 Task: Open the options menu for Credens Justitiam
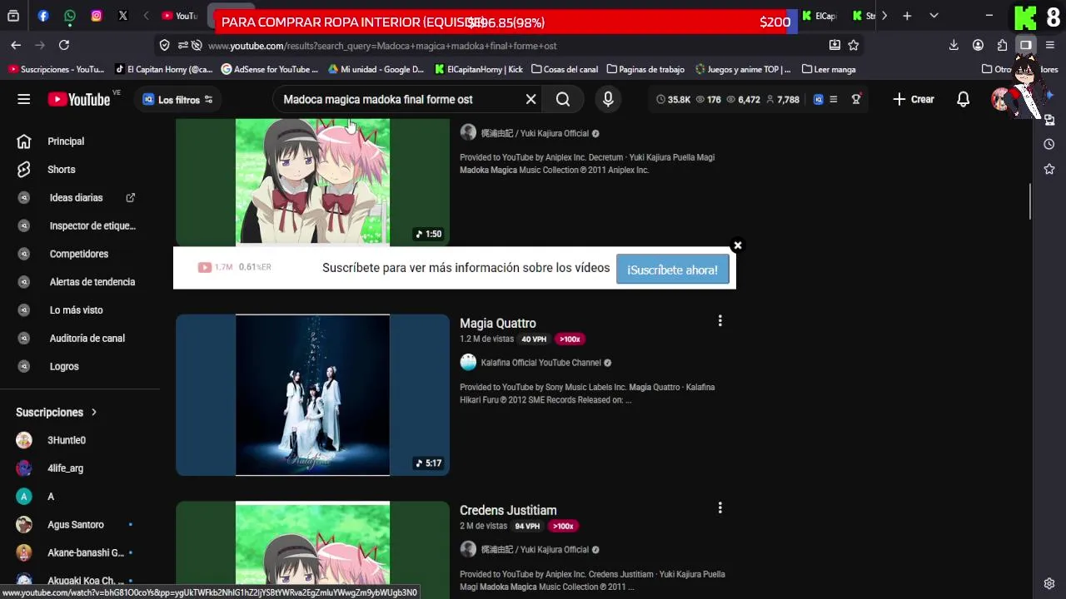(x=720, y=508)
